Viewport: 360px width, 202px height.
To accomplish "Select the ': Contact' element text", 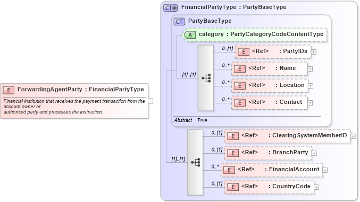I will (x=289, y=102).
